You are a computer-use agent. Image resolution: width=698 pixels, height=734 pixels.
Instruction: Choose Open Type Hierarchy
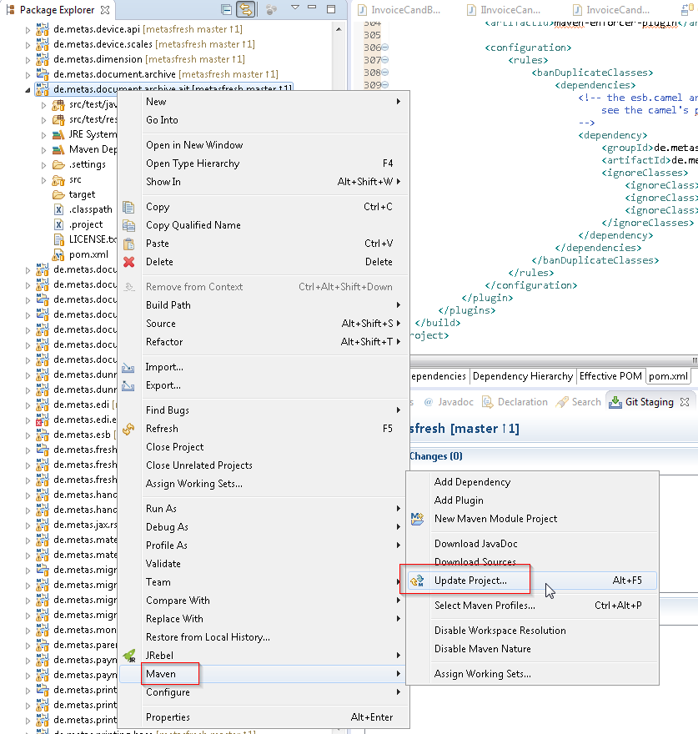[263, 163]
